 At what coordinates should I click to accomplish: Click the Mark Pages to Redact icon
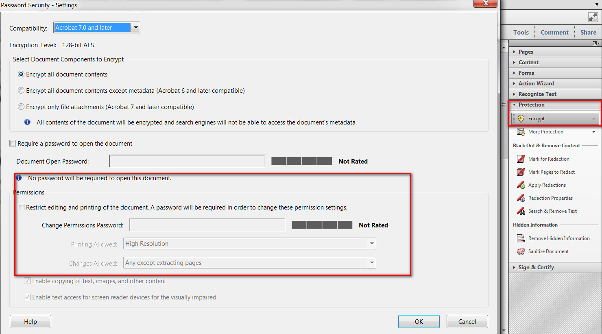coord(521,172)
